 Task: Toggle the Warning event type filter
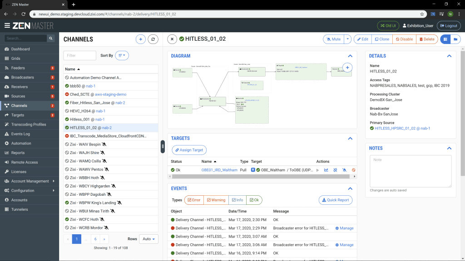click(x=216, y=200)
